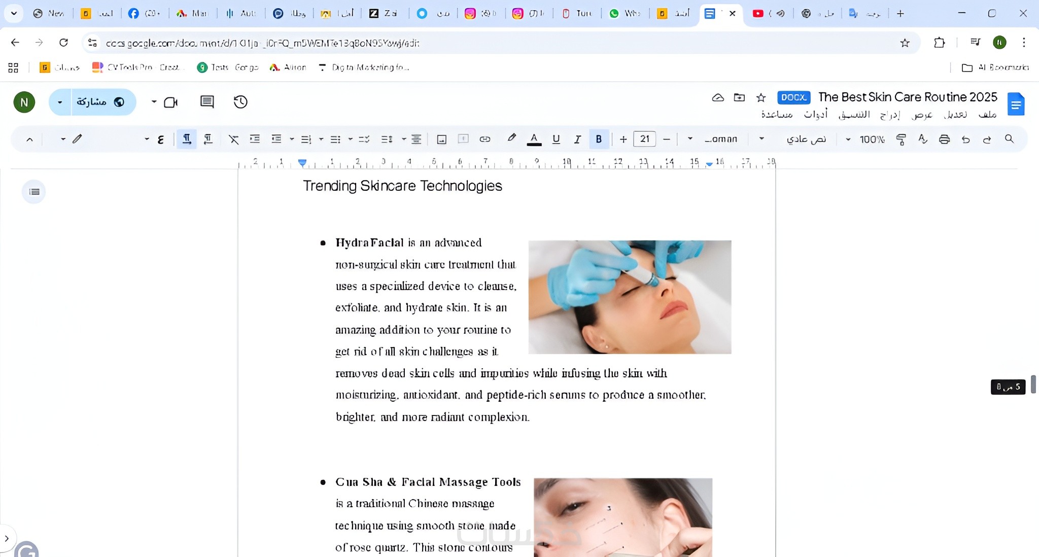
Task: Open version history clock icon
Action: (240, 102)
